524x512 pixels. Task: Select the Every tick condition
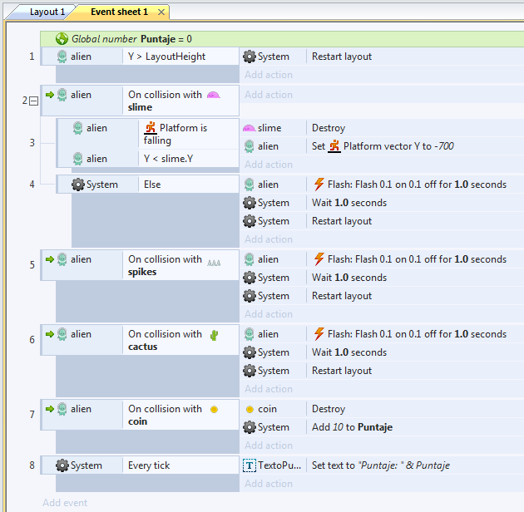pos(149,465)
